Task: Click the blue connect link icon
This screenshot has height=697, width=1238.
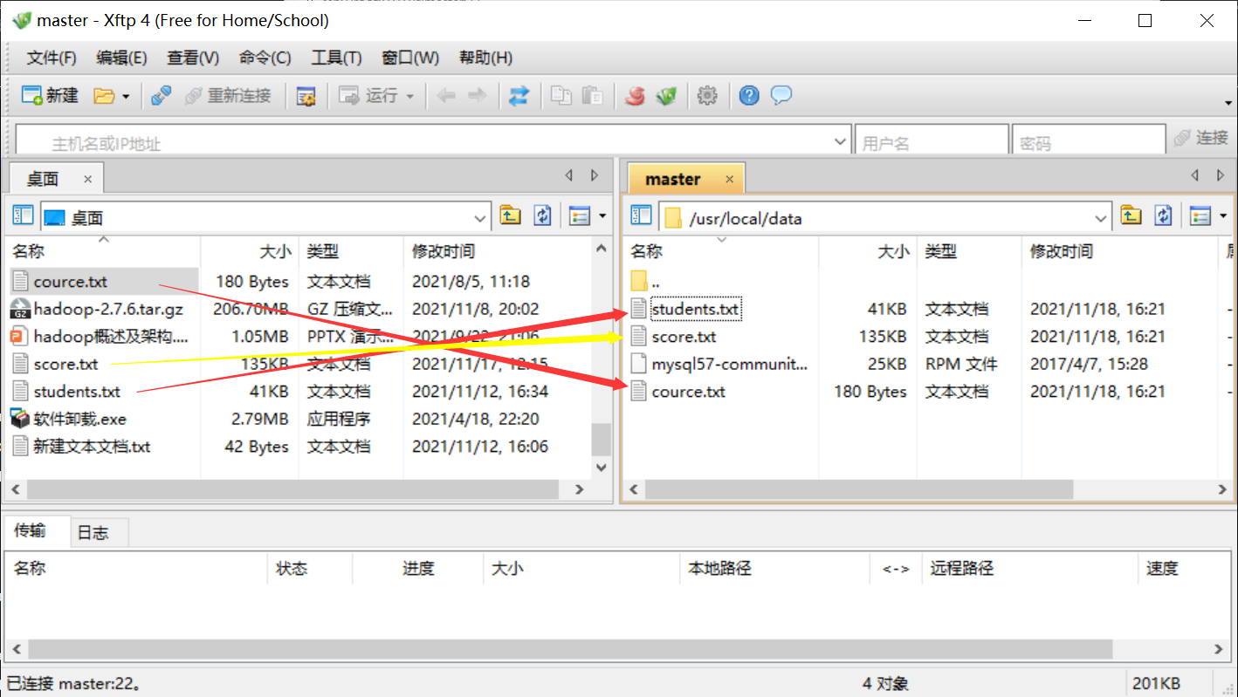Action: 161,96
